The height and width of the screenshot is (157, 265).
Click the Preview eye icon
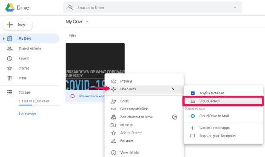113,81
